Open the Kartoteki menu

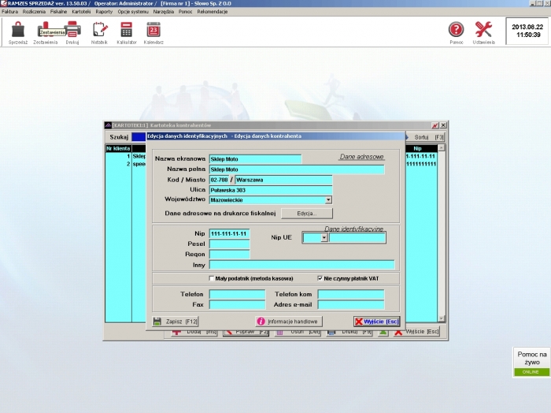[81, 12]
